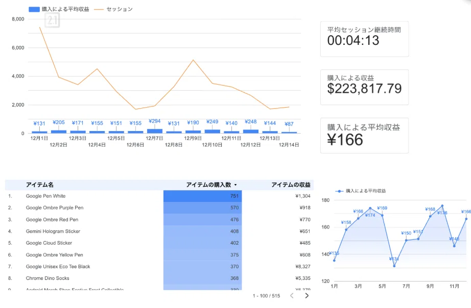Click the ¥87 bar data label
The width and height of the screenshot is (471, 308).
tap(289, 124)
